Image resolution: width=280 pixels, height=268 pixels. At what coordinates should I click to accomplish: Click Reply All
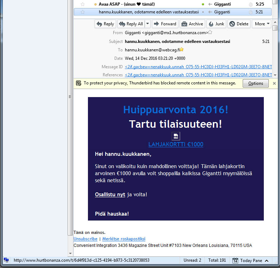pyautogui.click(x=131, y=24)
